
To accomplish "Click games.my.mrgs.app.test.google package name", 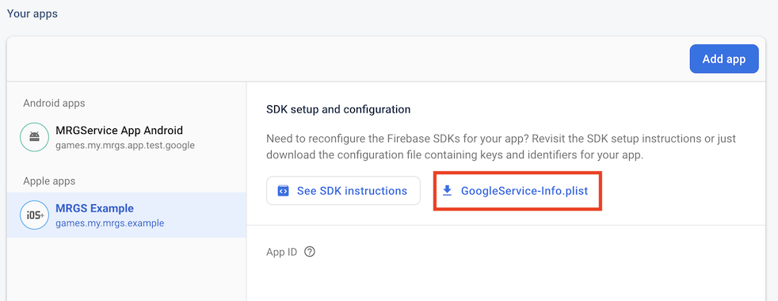I will [125, 145].
